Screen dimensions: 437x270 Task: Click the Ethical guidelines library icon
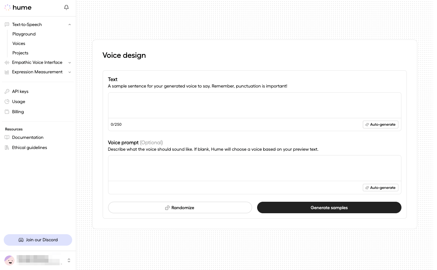7,148
